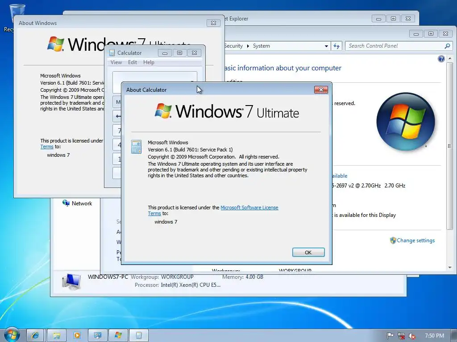Maximize the System control panel window
Image resolution: width=457 pixels, height=342 pixels.
coord(431,34)
